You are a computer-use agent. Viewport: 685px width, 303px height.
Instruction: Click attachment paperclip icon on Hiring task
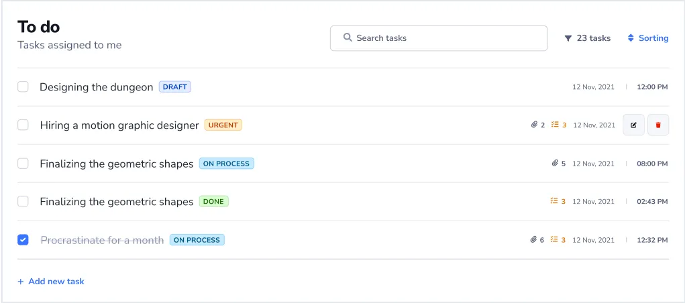coord(534,125)
